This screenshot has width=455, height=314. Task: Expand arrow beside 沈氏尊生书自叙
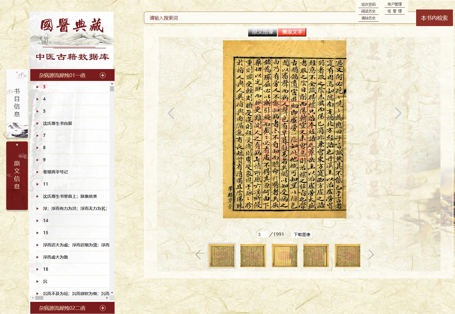38,123
